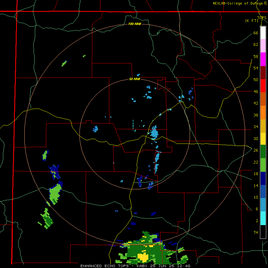Click the legend value '66'
268x268 pixels.
click(x=256, y=33)
